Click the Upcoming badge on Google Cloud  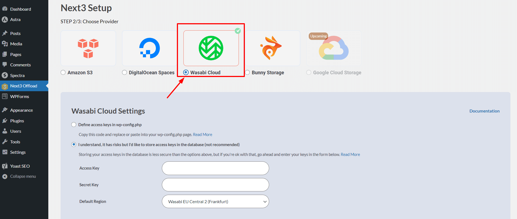pos(318,36)
